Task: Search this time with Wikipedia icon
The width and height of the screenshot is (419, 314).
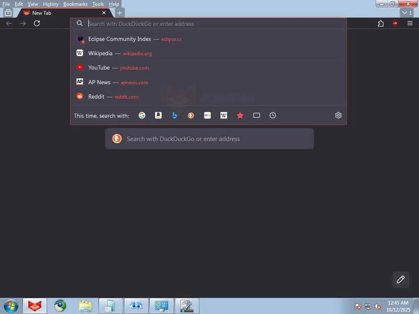Action: (x=224, y=115)
